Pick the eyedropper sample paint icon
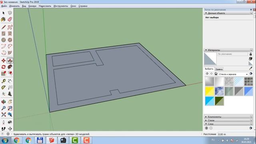The height and width of the screenshot is (144, 256). pos(251,68)
